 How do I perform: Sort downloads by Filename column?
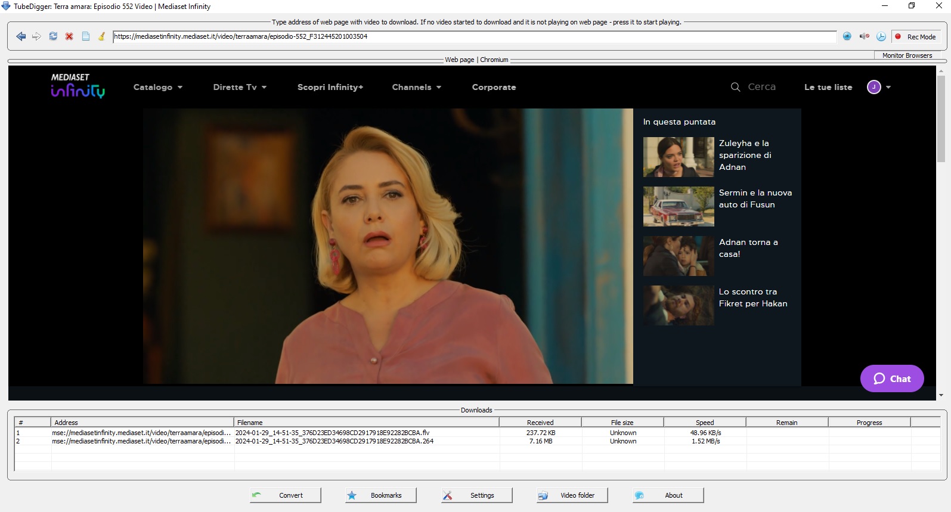tap(367, 423)
